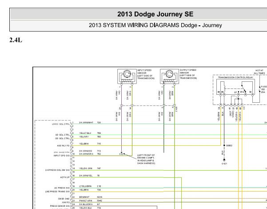Click the "BRN/WHT" wire color on pin 22
Viewport: 267px width, 209px height.
(84, 197)
